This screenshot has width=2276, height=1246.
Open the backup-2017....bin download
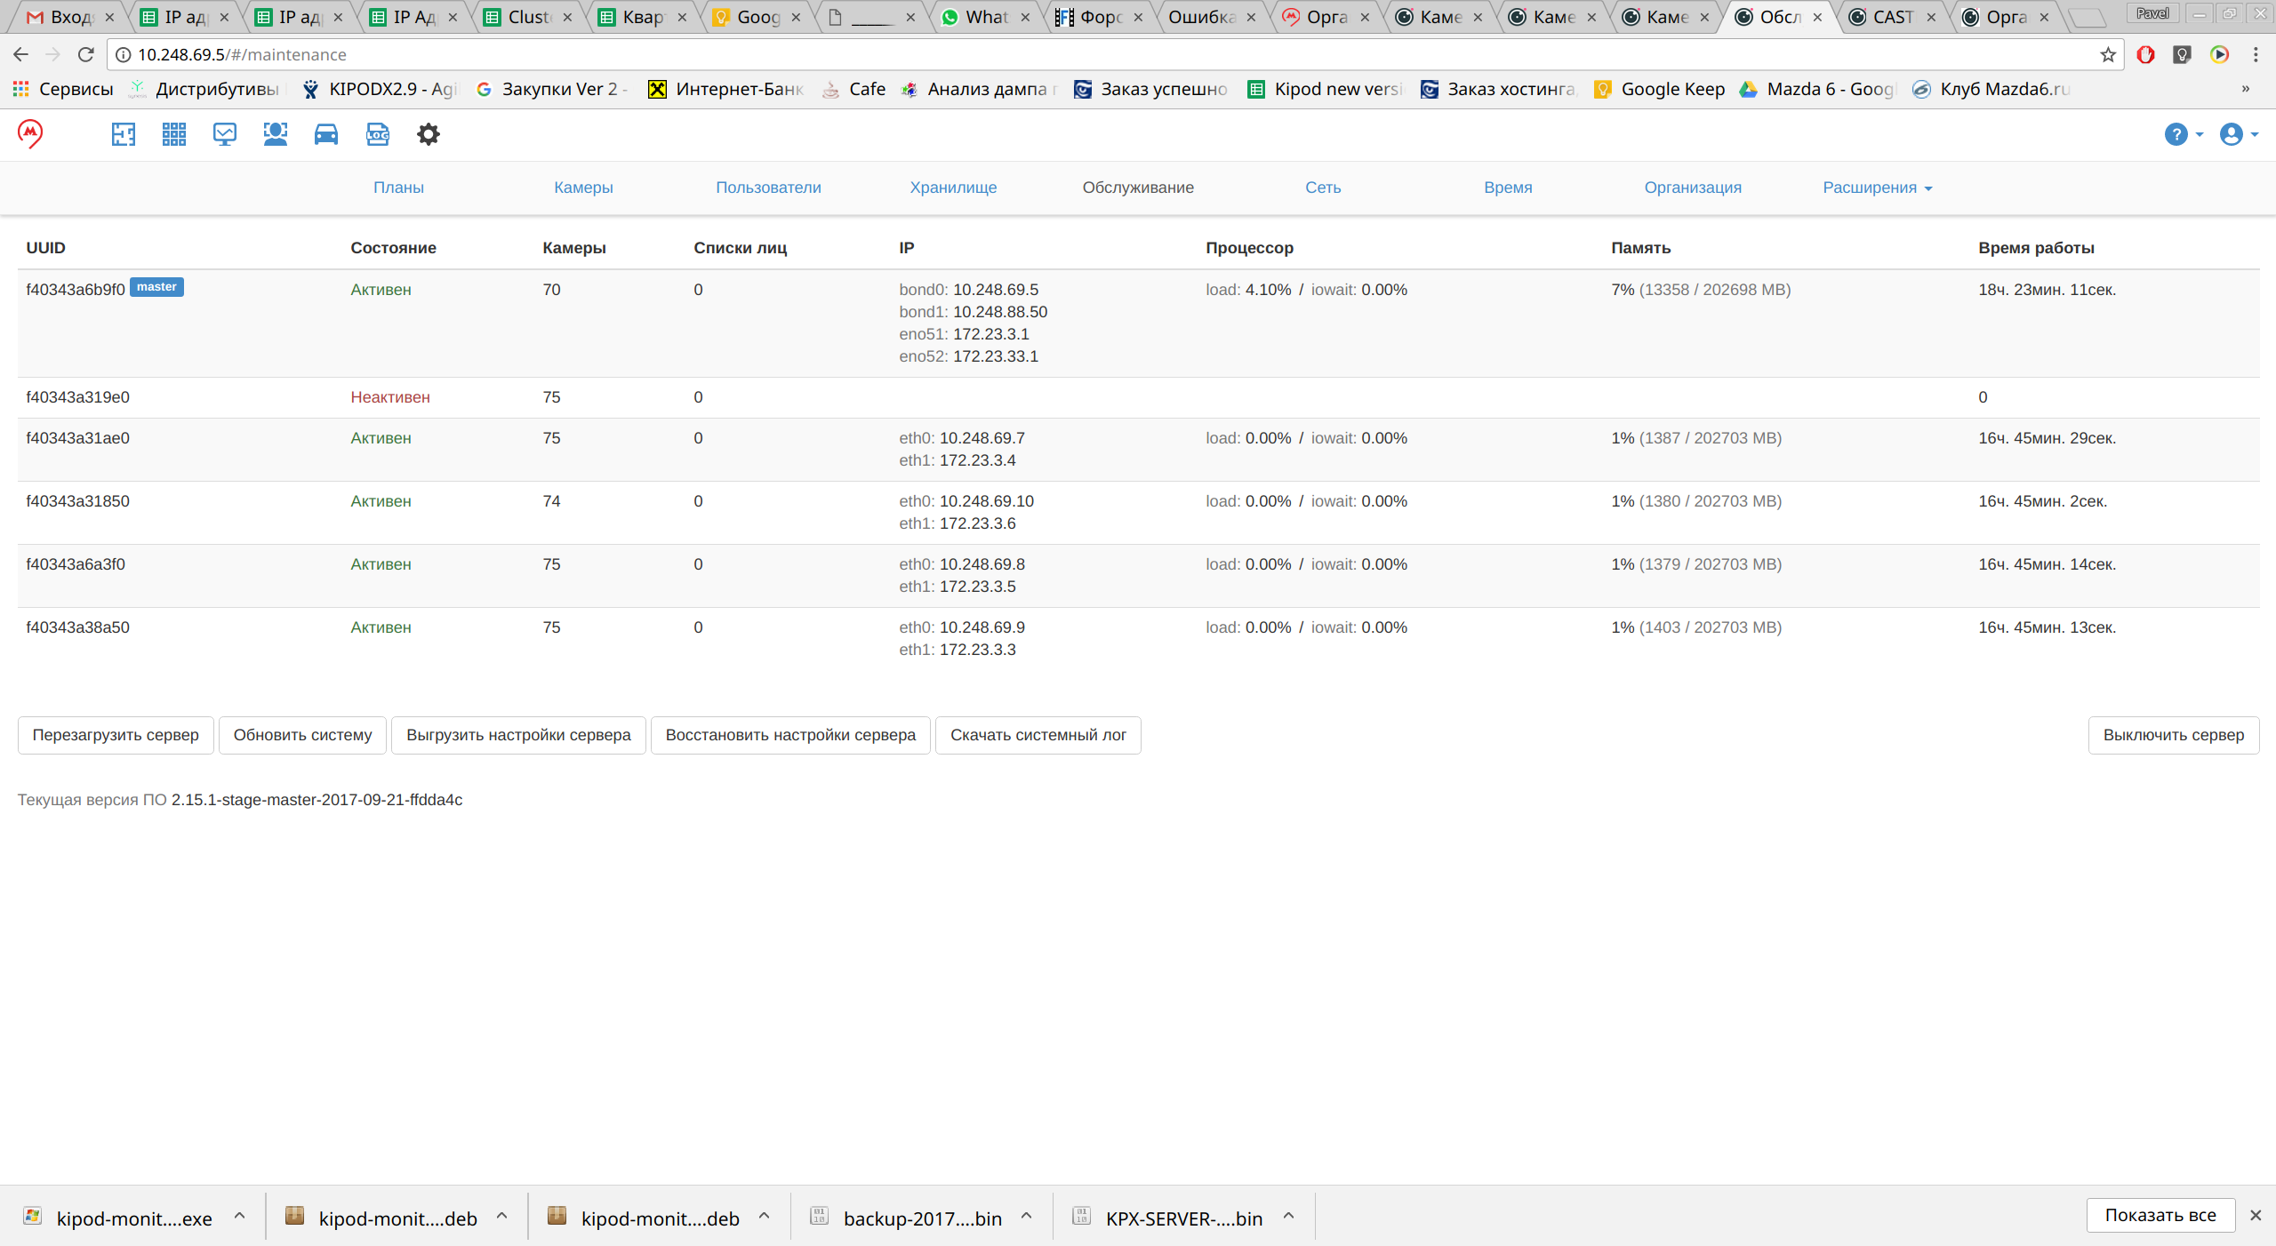[907, 1218]
